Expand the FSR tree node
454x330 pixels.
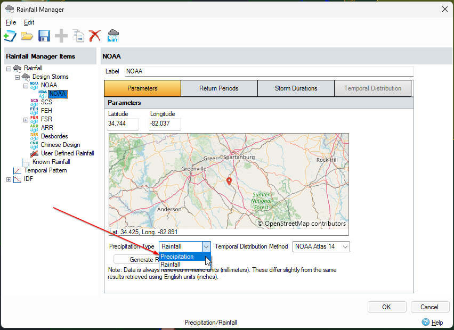pos(26,119)
